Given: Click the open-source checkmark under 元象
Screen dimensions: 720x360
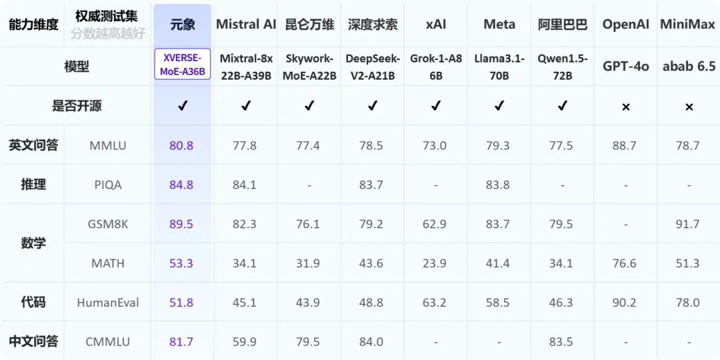Looking at the screenshot, I should 183,106.
